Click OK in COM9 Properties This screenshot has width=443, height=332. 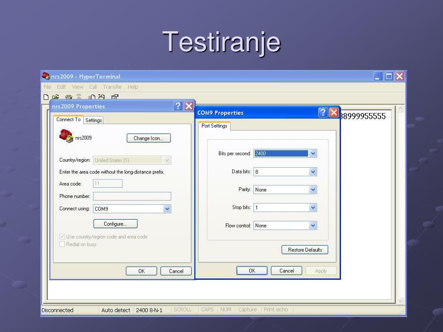(252, 271)
